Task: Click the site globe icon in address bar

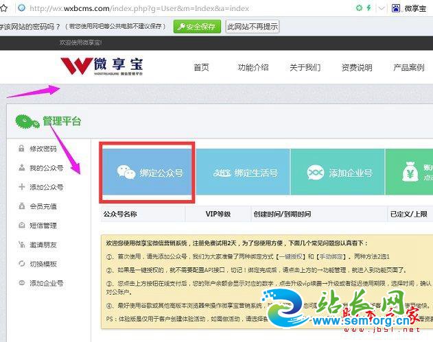Action: (x=21, y=8)
